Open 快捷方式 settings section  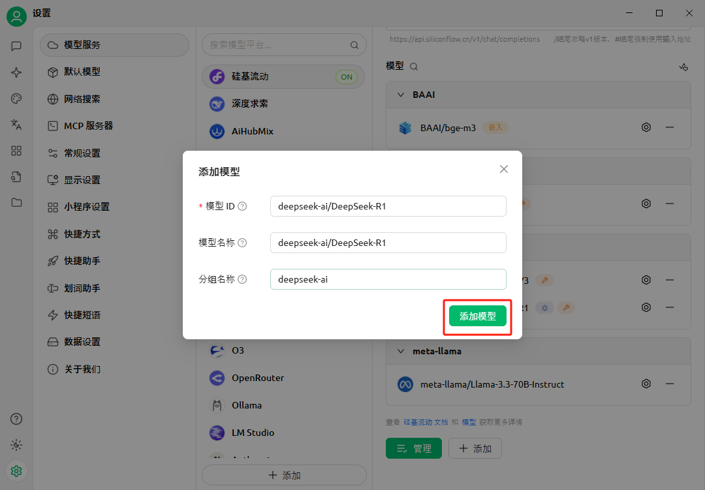click(114, 234)
